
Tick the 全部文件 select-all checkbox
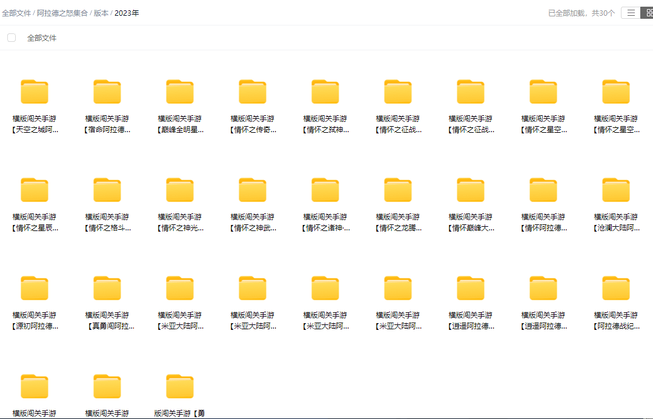(x=12, y=38)
